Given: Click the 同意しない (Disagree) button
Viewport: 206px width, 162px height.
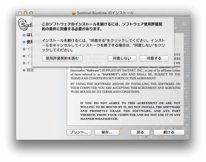Looking at the screenshot, I should coord(122,58).
